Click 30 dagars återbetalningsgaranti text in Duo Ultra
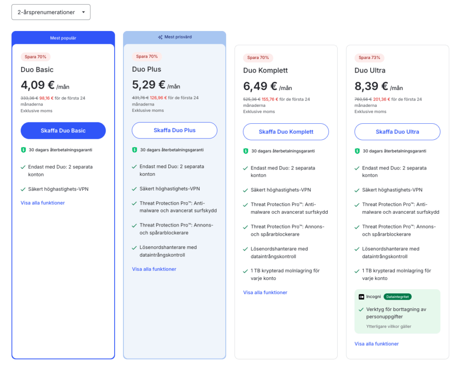 [x=394, y=151]
